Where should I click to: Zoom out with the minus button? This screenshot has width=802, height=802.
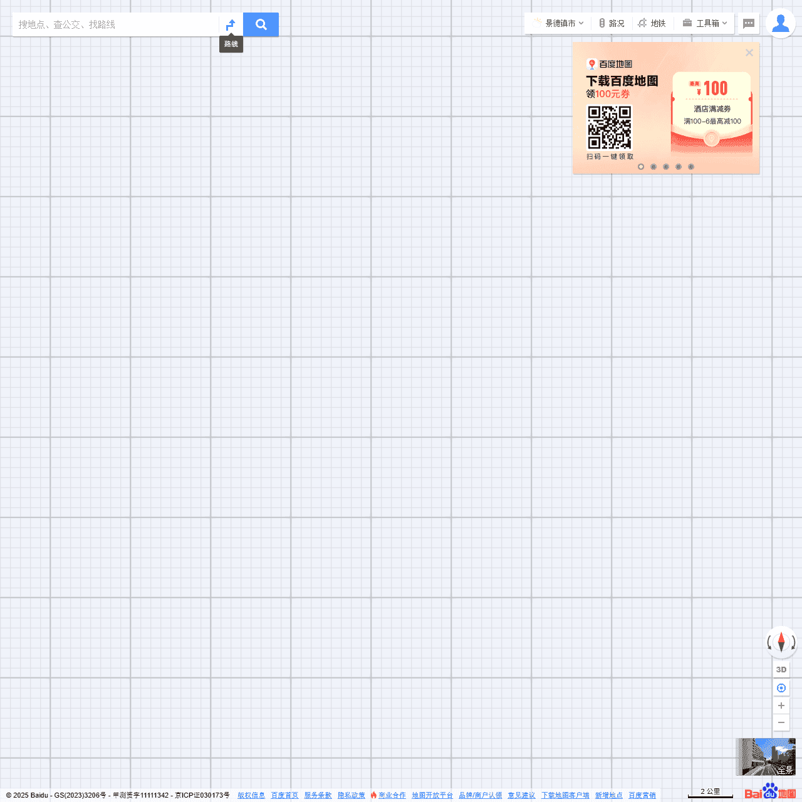781,722
